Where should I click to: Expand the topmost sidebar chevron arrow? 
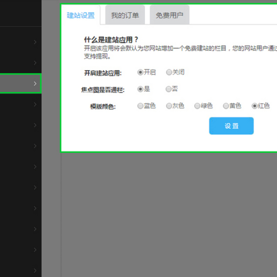tap(35, 42)
